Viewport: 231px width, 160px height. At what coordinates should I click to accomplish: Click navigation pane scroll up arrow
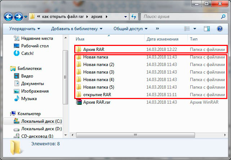pos(66,38)
